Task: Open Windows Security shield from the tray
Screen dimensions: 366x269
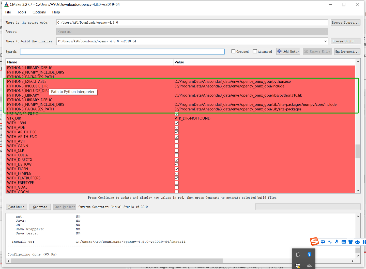Action: click(298, 265)
